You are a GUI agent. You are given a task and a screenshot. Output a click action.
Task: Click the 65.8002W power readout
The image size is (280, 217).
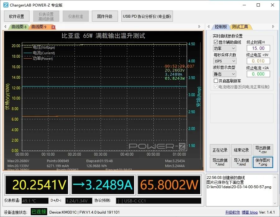169,185
